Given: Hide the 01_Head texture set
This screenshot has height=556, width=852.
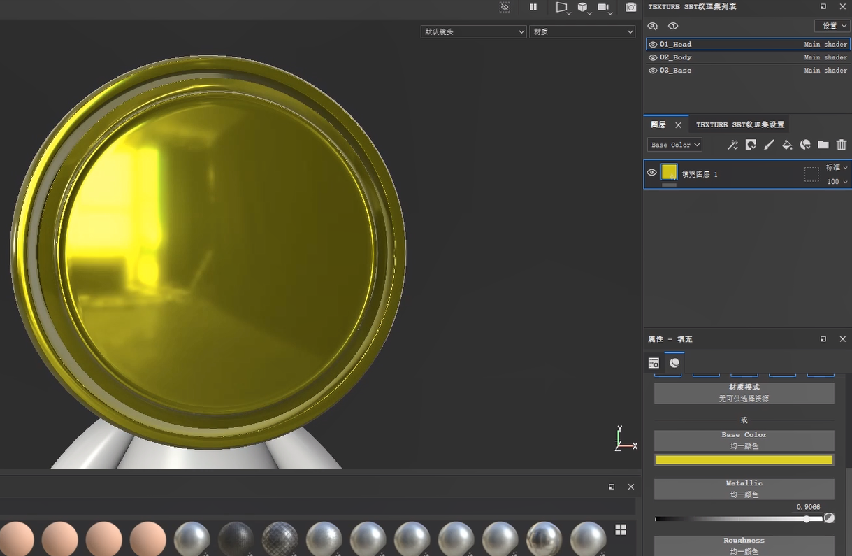Looking at the screenshot, I should (x=653, y=44).
